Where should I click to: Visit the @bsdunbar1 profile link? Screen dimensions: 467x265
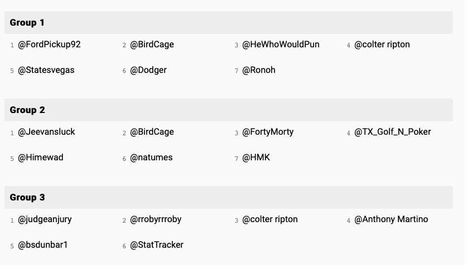coord(42,245)
